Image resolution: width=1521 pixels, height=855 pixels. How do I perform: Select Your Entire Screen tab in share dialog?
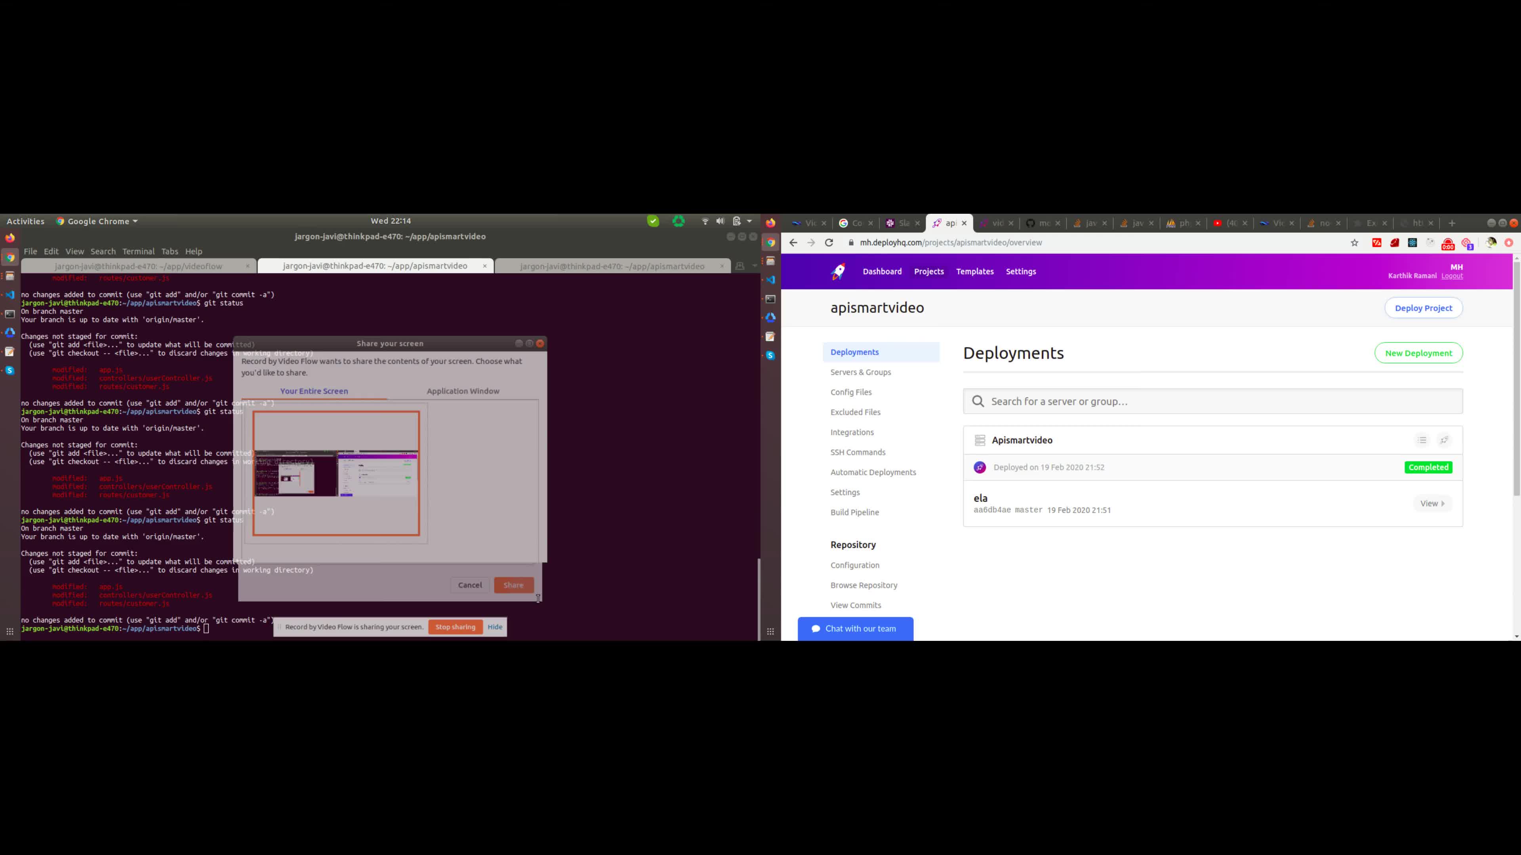pyautogui.click(x=314, y=391)
